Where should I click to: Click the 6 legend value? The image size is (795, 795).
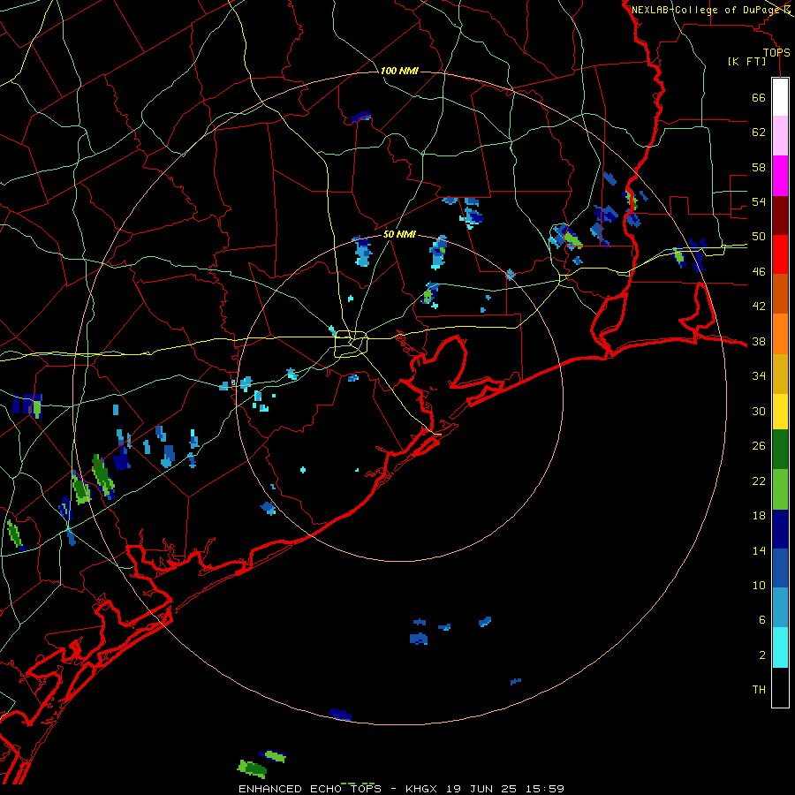click(762, 619)
